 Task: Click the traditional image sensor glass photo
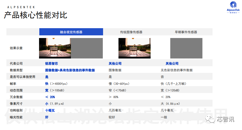[x=134, y=48]
